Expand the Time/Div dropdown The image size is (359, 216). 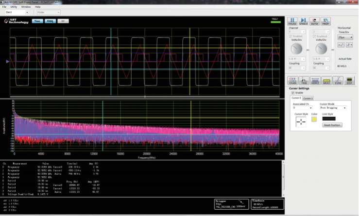pyautogui.click(x=345, y=37)
